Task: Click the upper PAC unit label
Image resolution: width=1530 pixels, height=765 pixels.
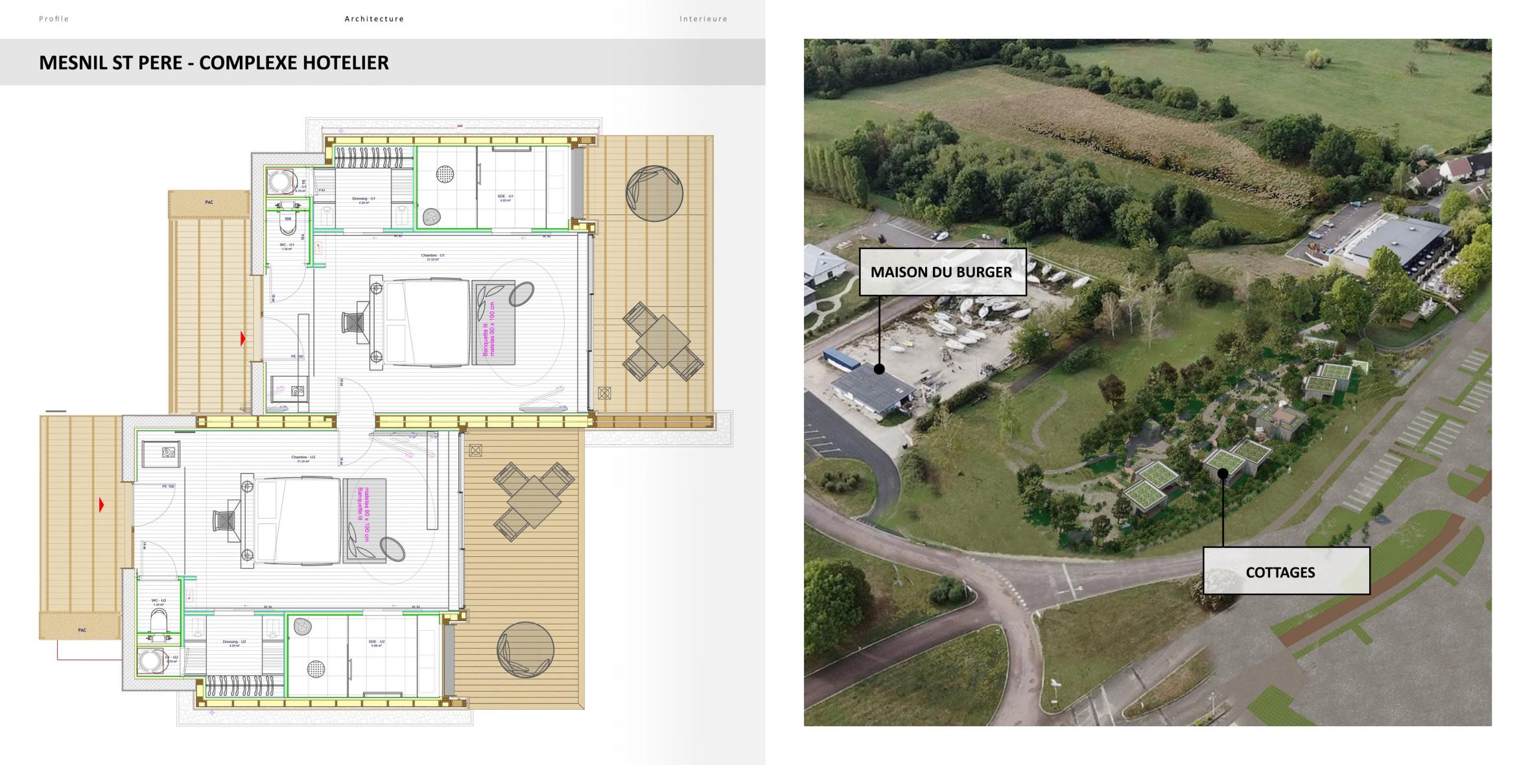Action: (209, 203)
